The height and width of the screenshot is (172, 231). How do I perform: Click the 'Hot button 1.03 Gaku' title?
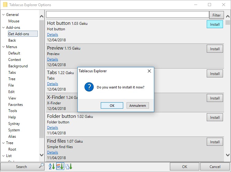coord(67,23)
